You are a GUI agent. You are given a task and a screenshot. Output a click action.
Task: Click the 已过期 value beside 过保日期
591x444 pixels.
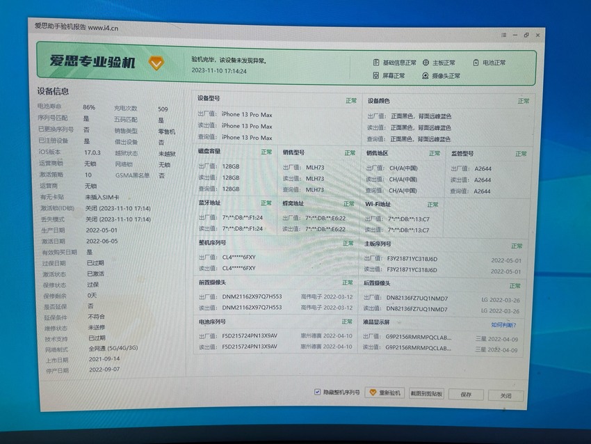(95, 263)
